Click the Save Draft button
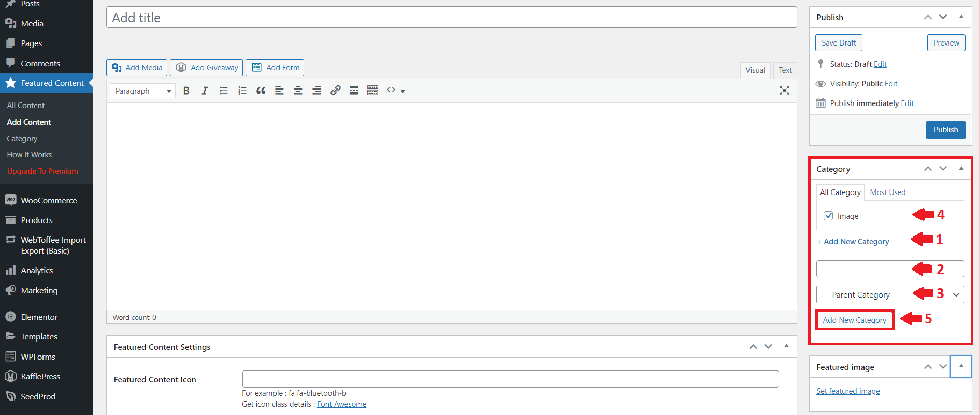 pyautogui.click(x=839, y=43)
